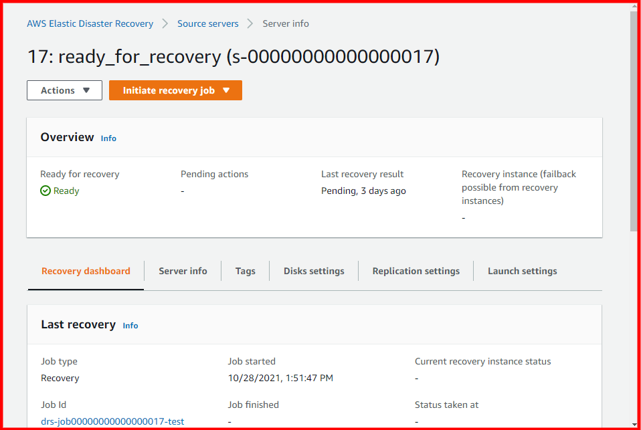
Task: Select the 'Pending, 3 days ago' result text
Action: click(363, 191)
